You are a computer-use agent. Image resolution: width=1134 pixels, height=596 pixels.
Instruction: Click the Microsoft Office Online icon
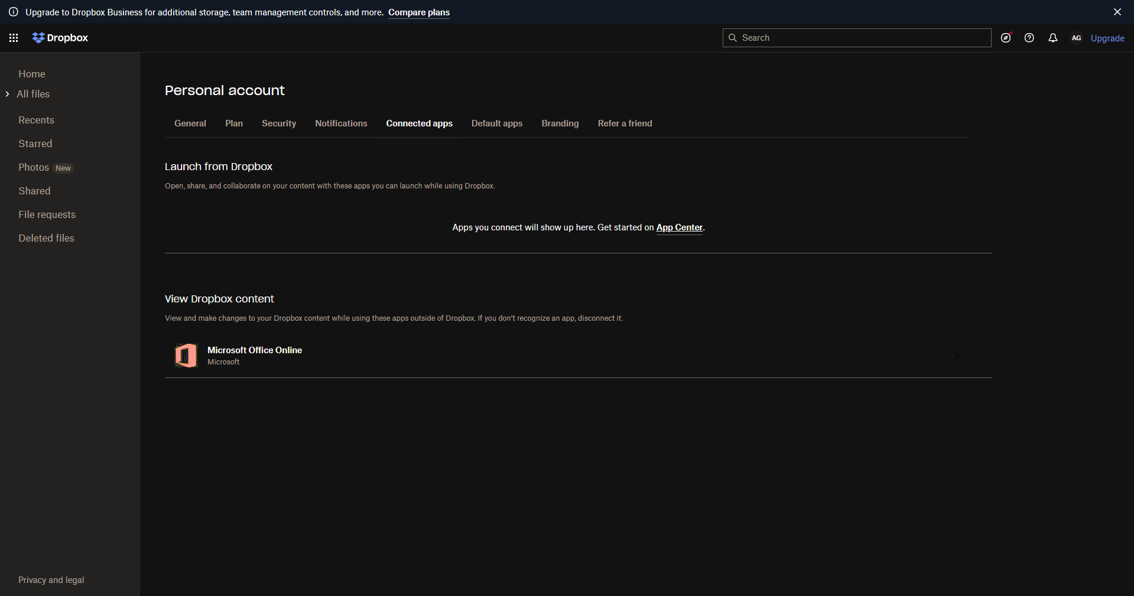tap(186, 356)
